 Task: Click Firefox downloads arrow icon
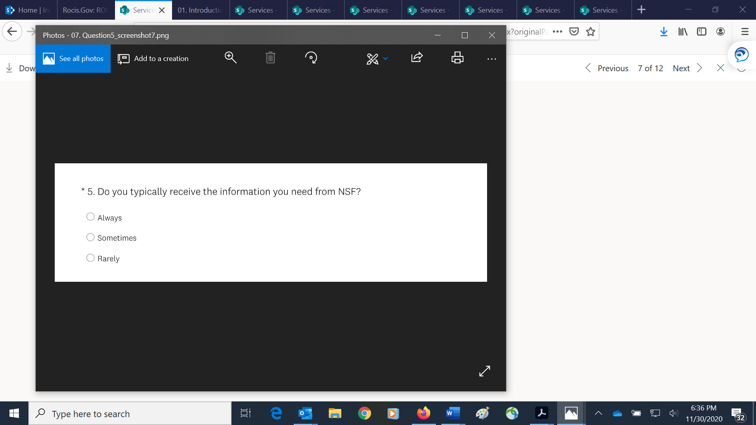point(663,32)
